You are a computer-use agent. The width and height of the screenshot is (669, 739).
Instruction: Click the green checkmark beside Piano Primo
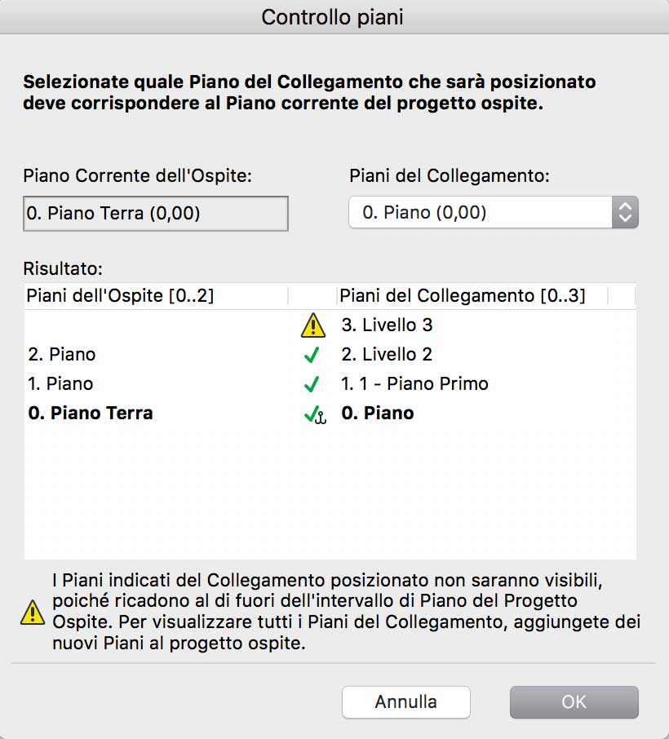311,384
